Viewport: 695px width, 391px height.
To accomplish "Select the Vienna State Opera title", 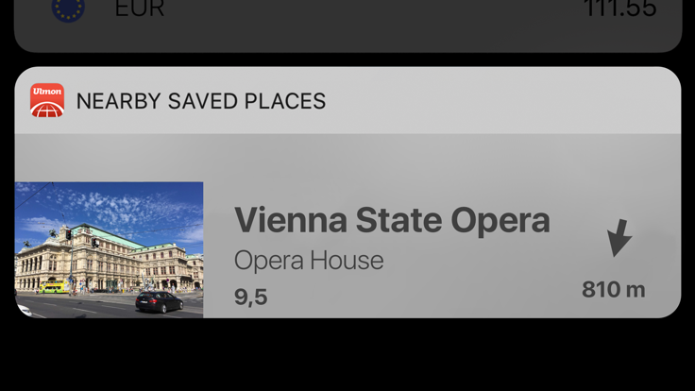I will [392, 220].
